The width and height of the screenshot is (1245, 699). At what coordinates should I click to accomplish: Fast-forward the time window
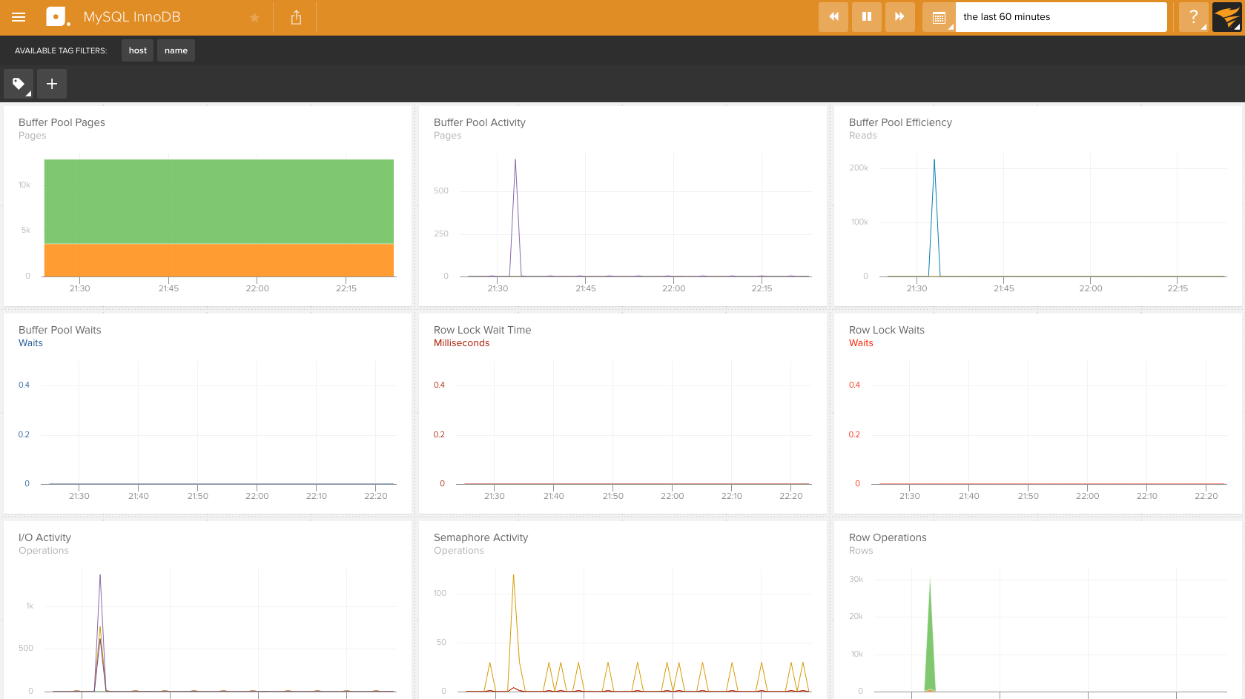pyautogui.click(x=899, y=16)
